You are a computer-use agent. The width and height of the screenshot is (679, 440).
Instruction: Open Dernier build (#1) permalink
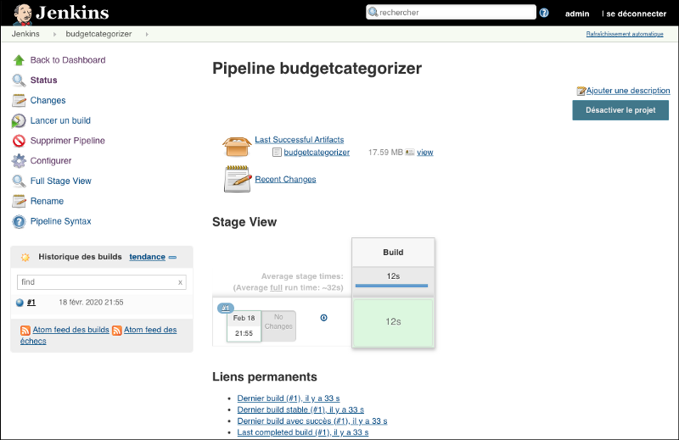tap(289, 398)
